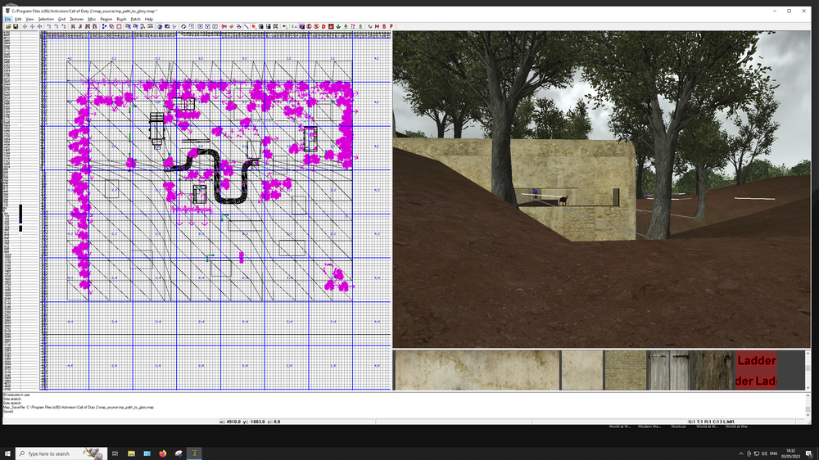Click the red P toolbar icon
This screenshot has height=460, width=819.
(391, 26)
